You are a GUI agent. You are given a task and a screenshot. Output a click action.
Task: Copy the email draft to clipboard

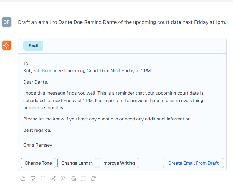tap(43, 178)
